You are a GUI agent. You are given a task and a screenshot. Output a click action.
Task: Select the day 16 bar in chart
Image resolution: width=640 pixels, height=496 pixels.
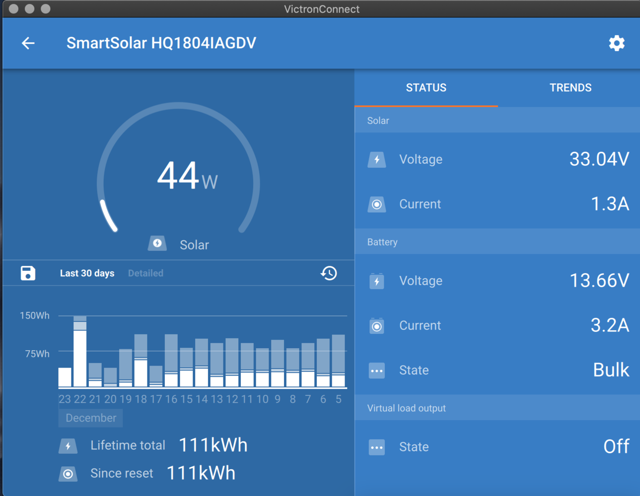click(x=171, y=361)
